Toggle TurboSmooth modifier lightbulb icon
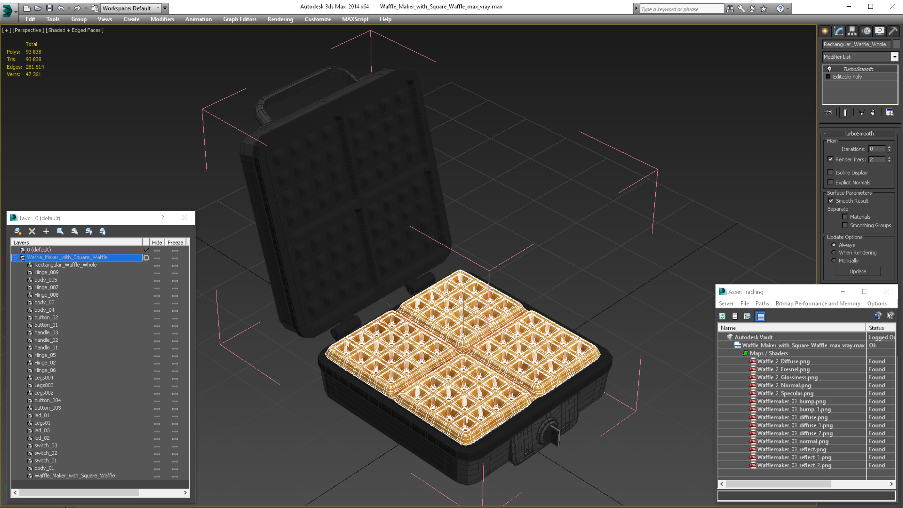The image size is (903, 508). tap(829, 69)
